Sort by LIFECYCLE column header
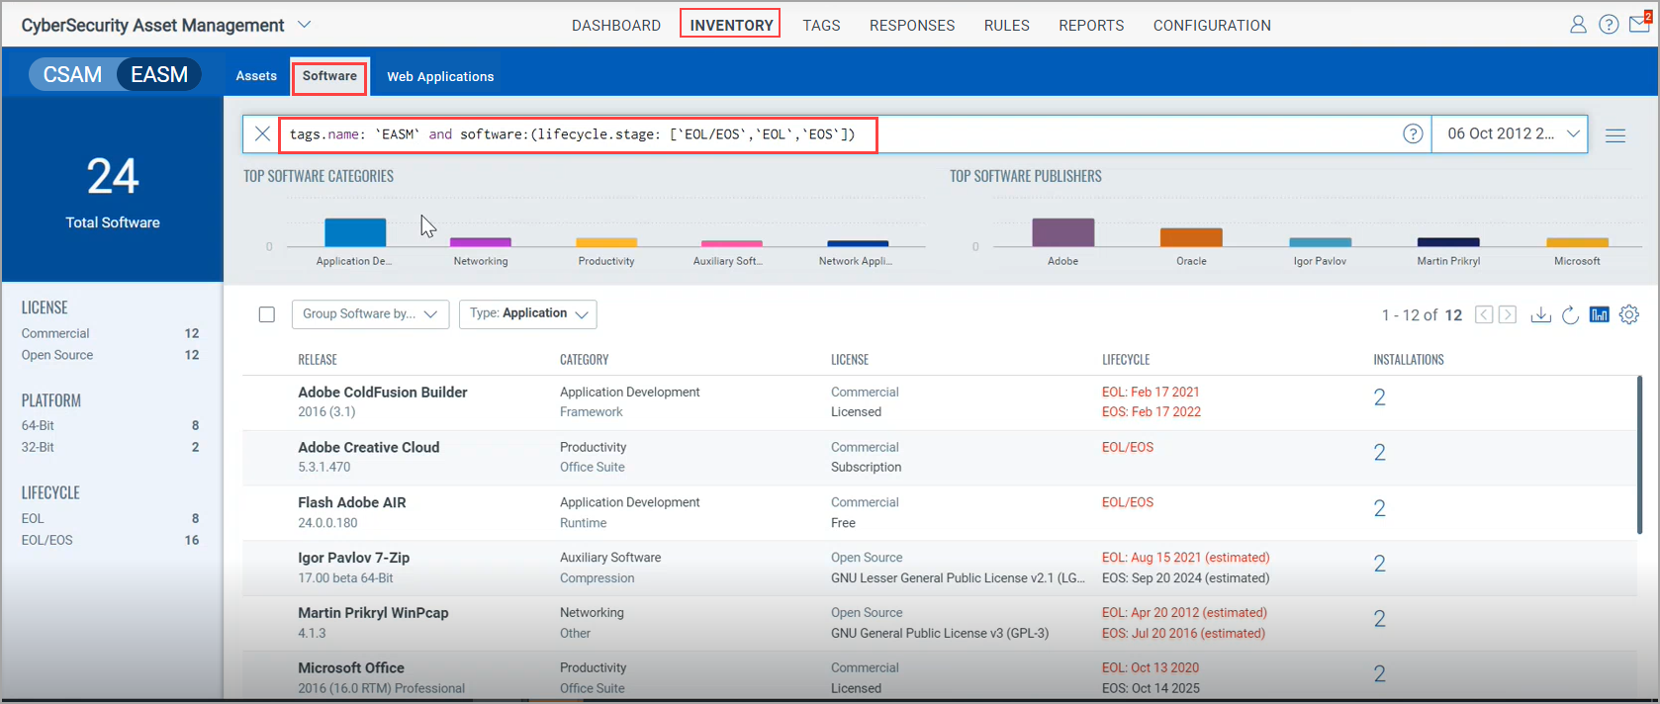 point(1126,360)
